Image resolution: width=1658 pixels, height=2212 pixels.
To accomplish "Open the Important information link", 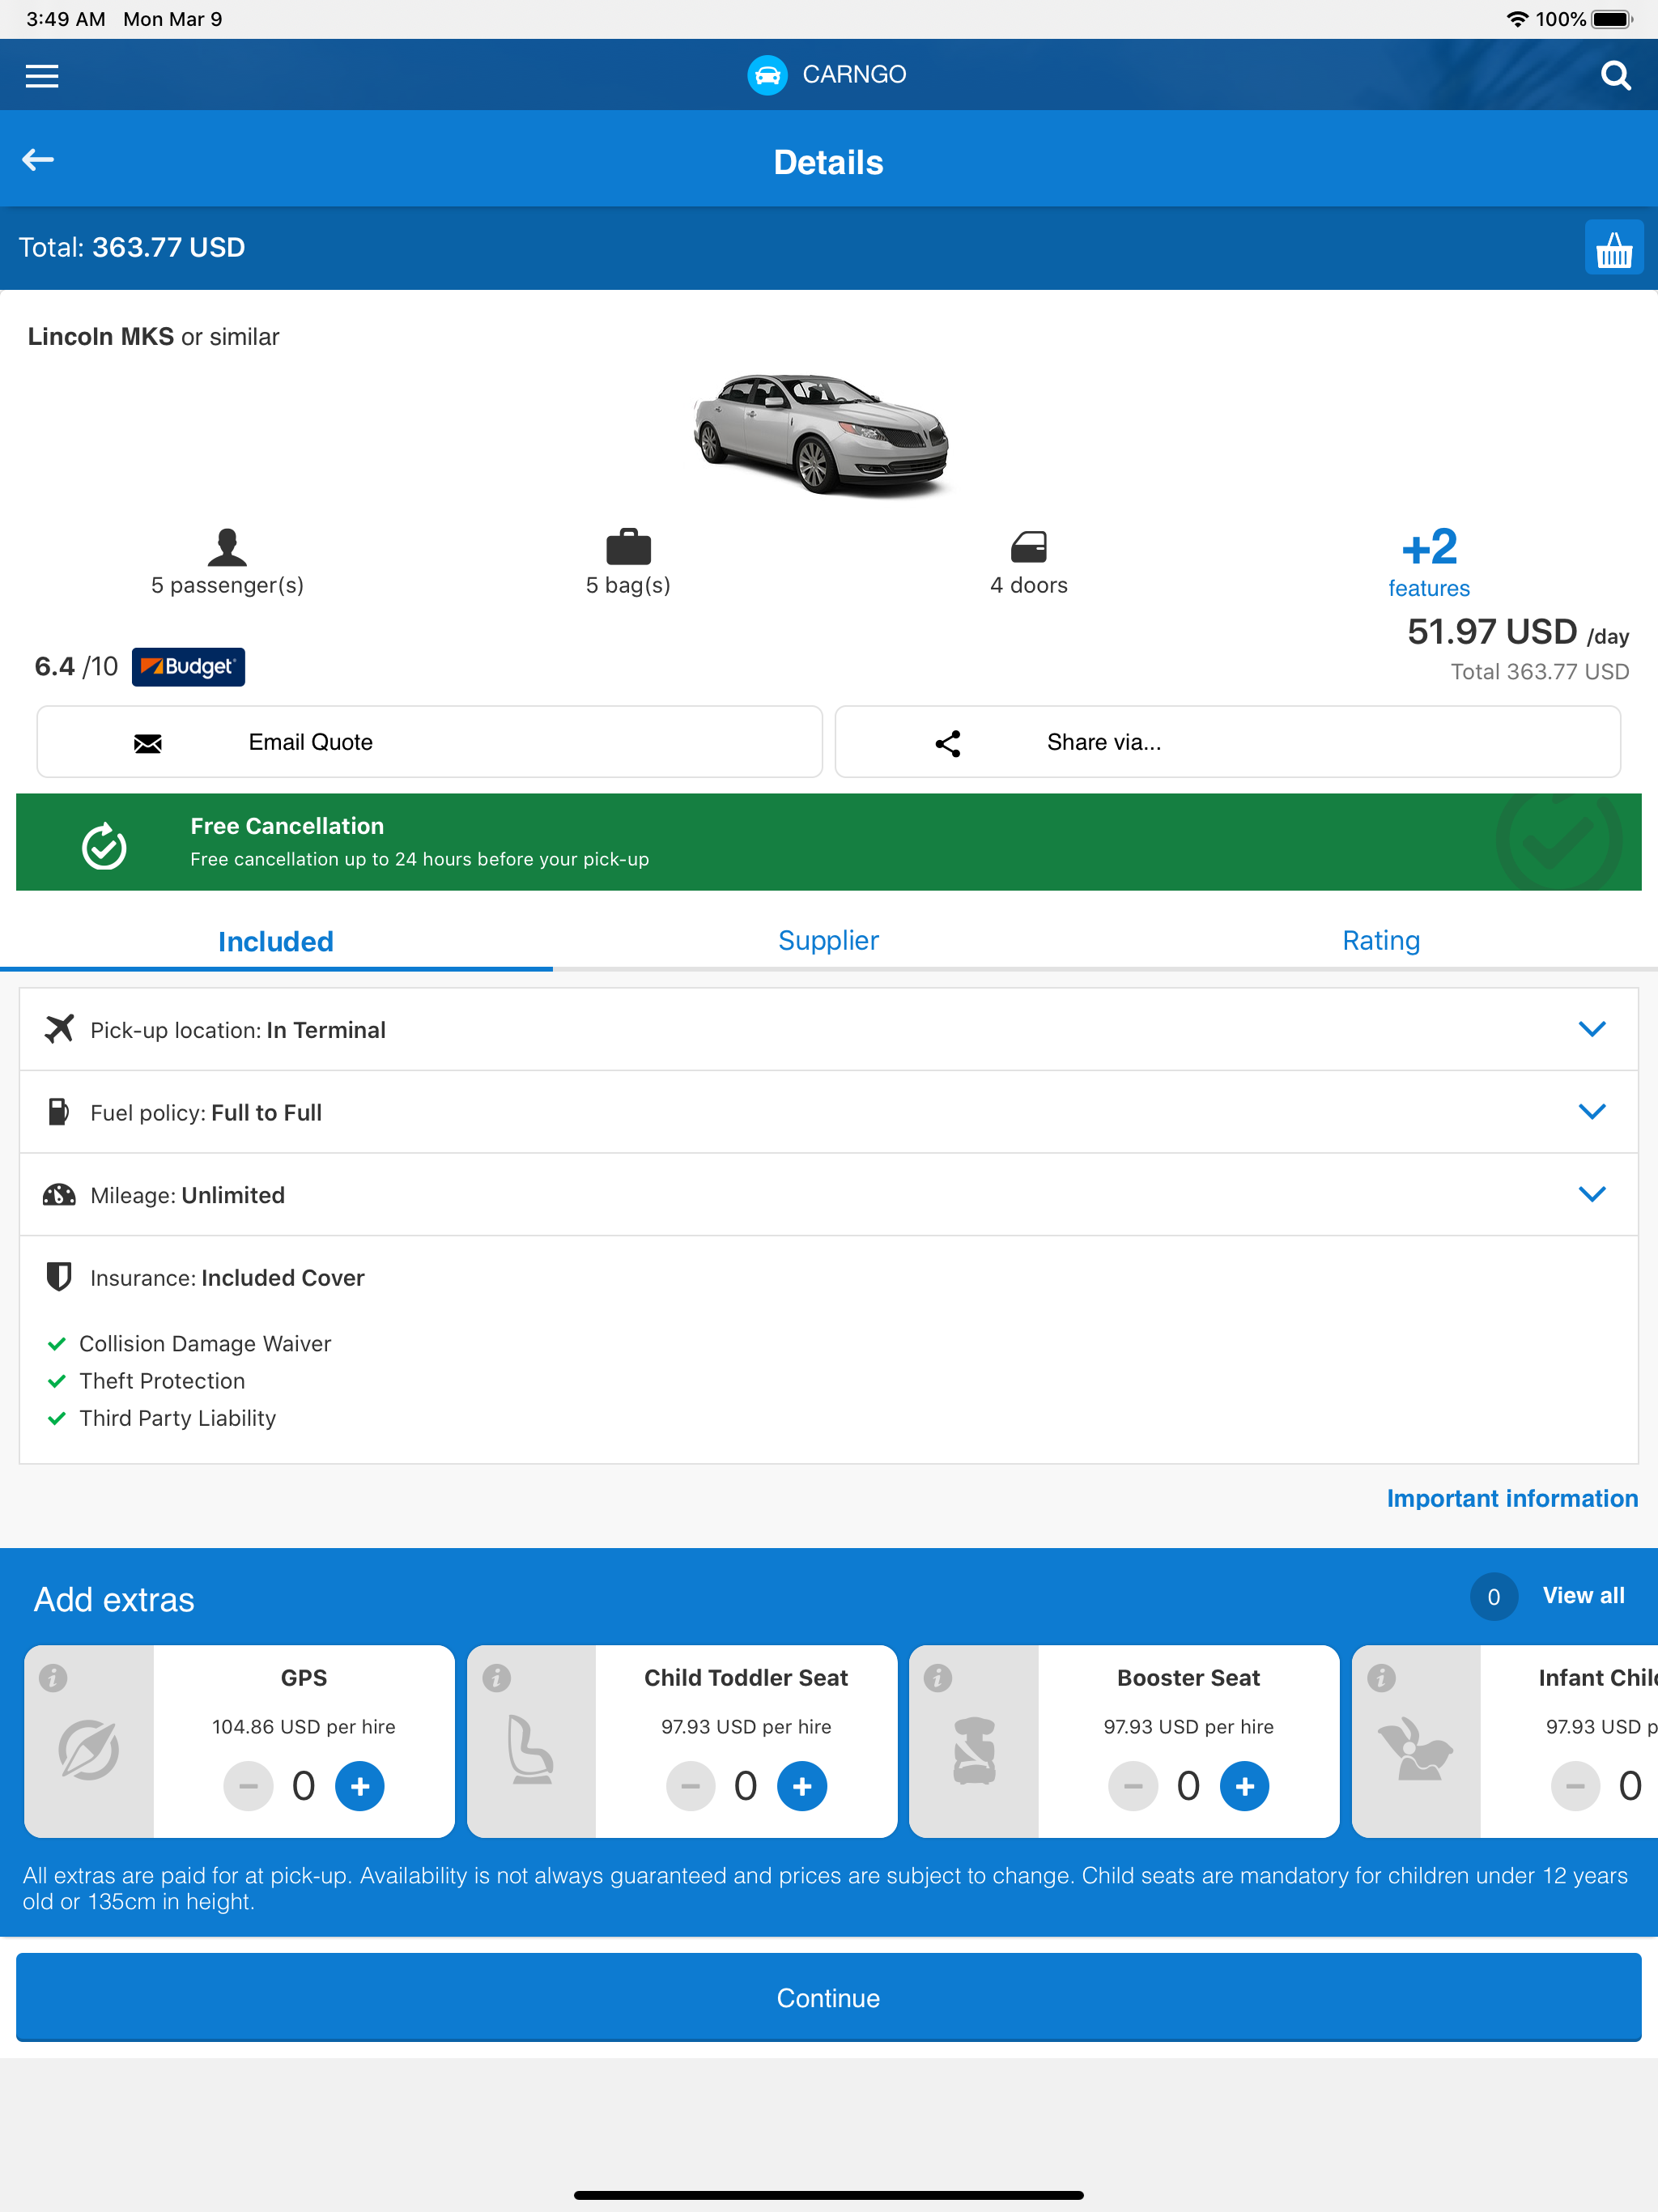I will [1511, 1498].
